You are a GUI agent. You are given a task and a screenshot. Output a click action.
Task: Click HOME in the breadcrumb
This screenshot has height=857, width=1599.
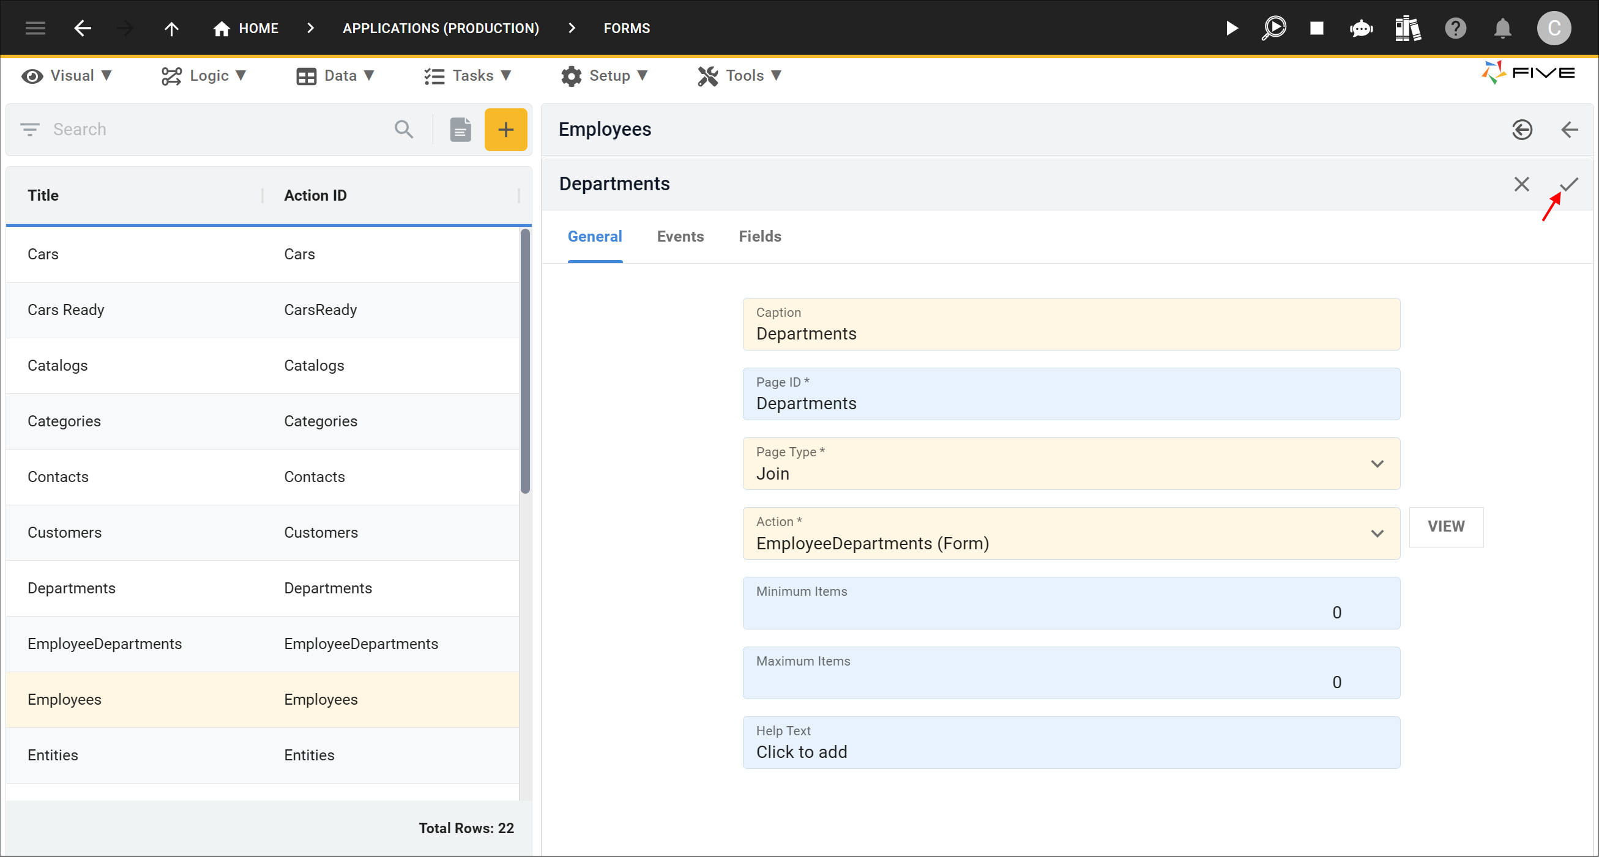click(259, 28)
